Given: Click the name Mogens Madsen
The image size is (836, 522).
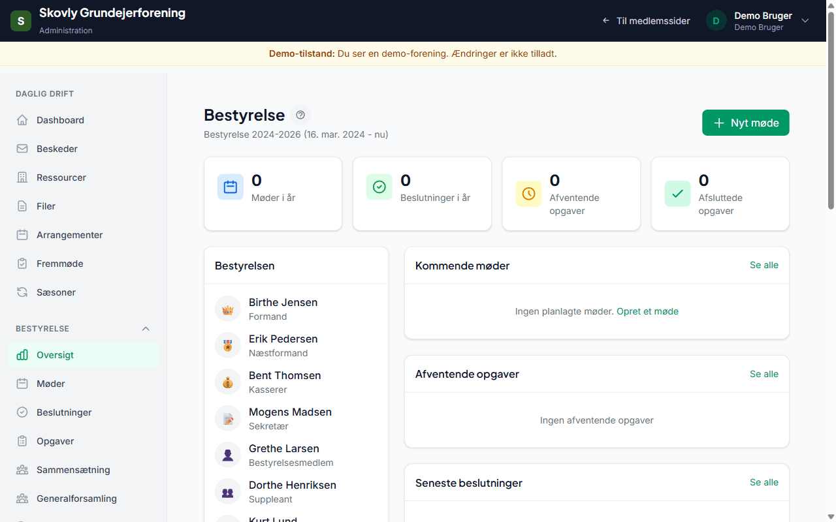Looking at the screenshot, I should pyautogui.click(x=291, y=412).
